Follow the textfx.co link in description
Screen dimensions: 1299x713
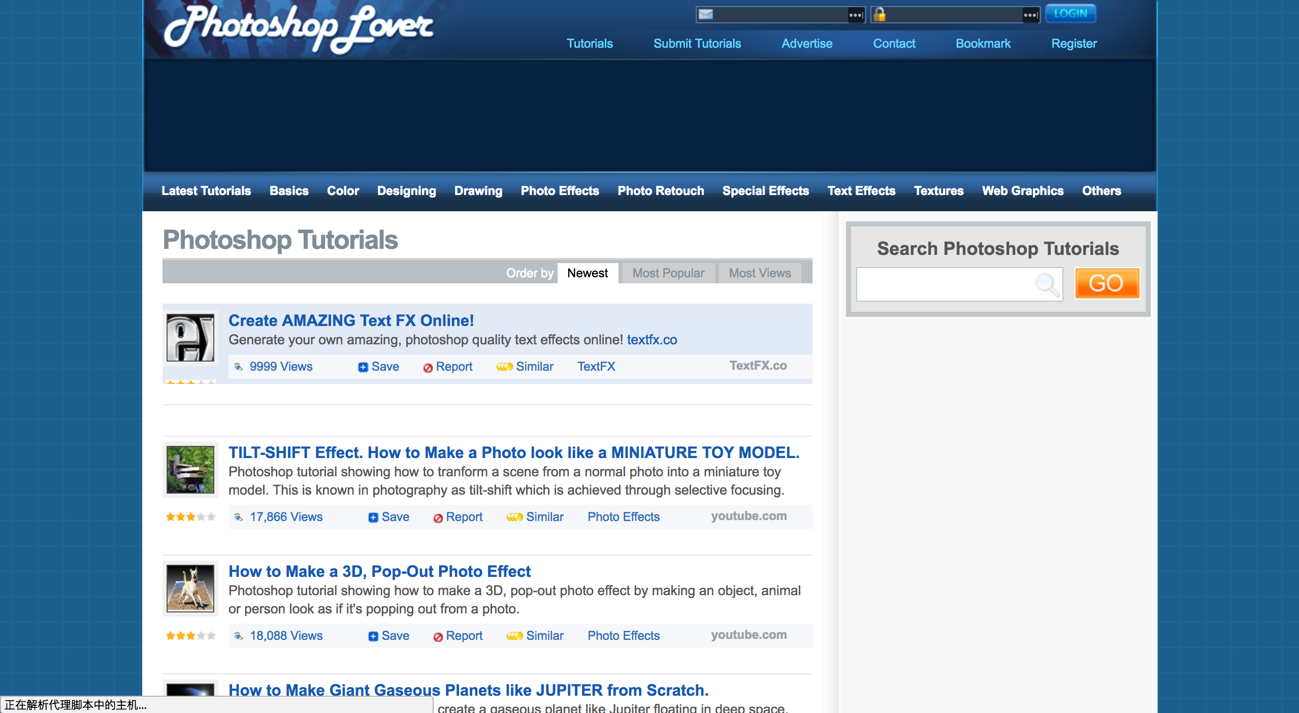pos(652,340)
